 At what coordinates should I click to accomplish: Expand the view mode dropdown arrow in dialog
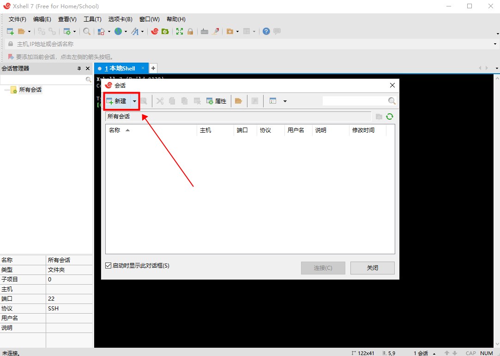click(285, 101)
